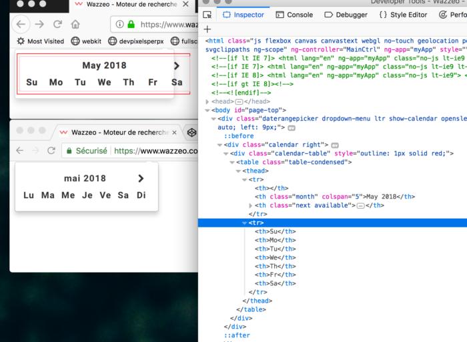This screenshot has width=467, height=342.
Task: Activate the element picker in Developer Tools
Action: coord(207,15)
